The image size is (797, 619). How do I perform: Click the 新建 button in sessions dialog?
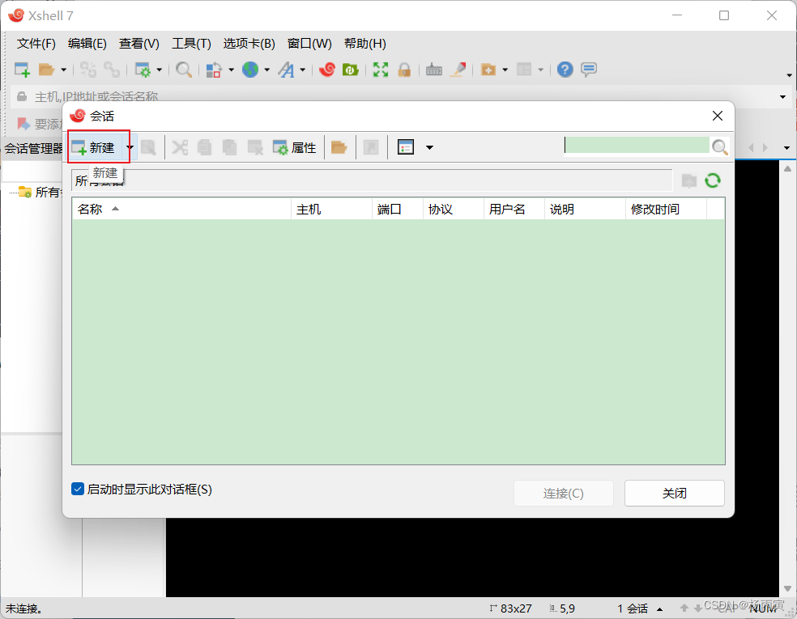point(93,148)
